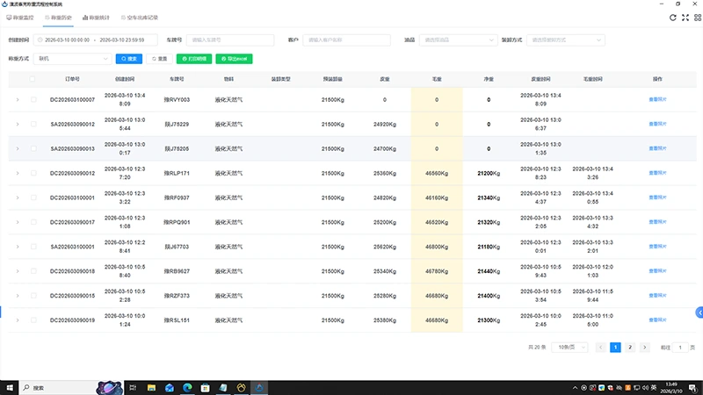Open the loading method dropdown filter

pos(565,39)
